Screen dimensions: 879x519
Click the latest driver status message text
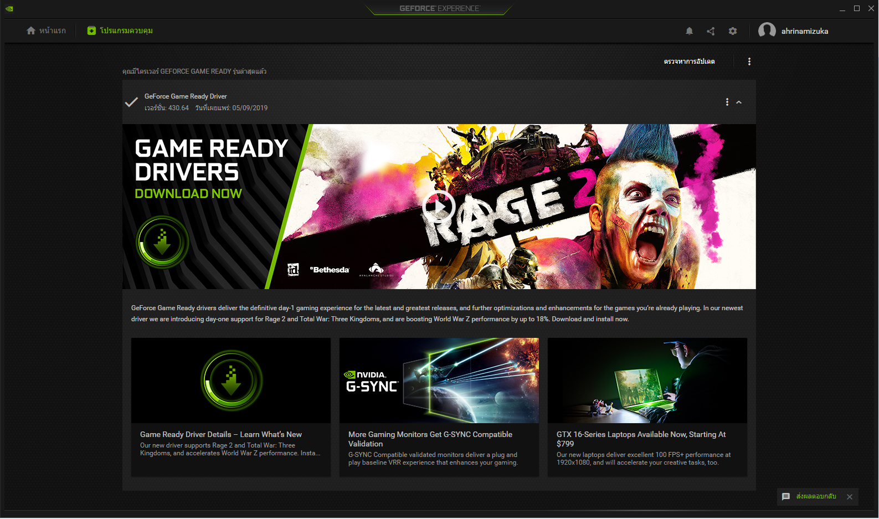[x=194, y=71]
